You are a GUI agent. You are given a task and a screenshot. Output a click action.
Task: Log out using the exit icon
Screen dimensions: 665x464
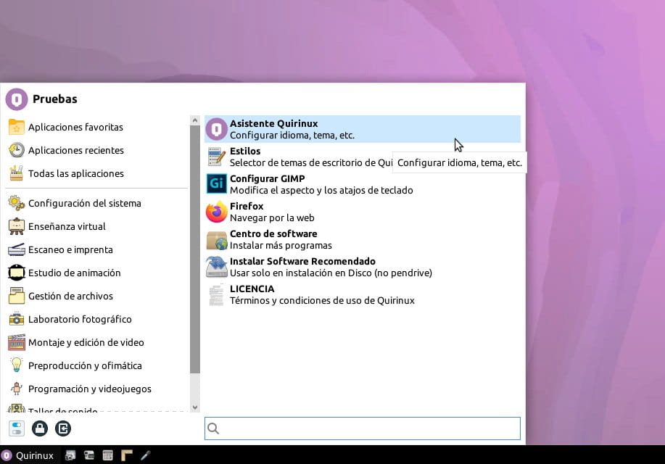pos(63,428)
